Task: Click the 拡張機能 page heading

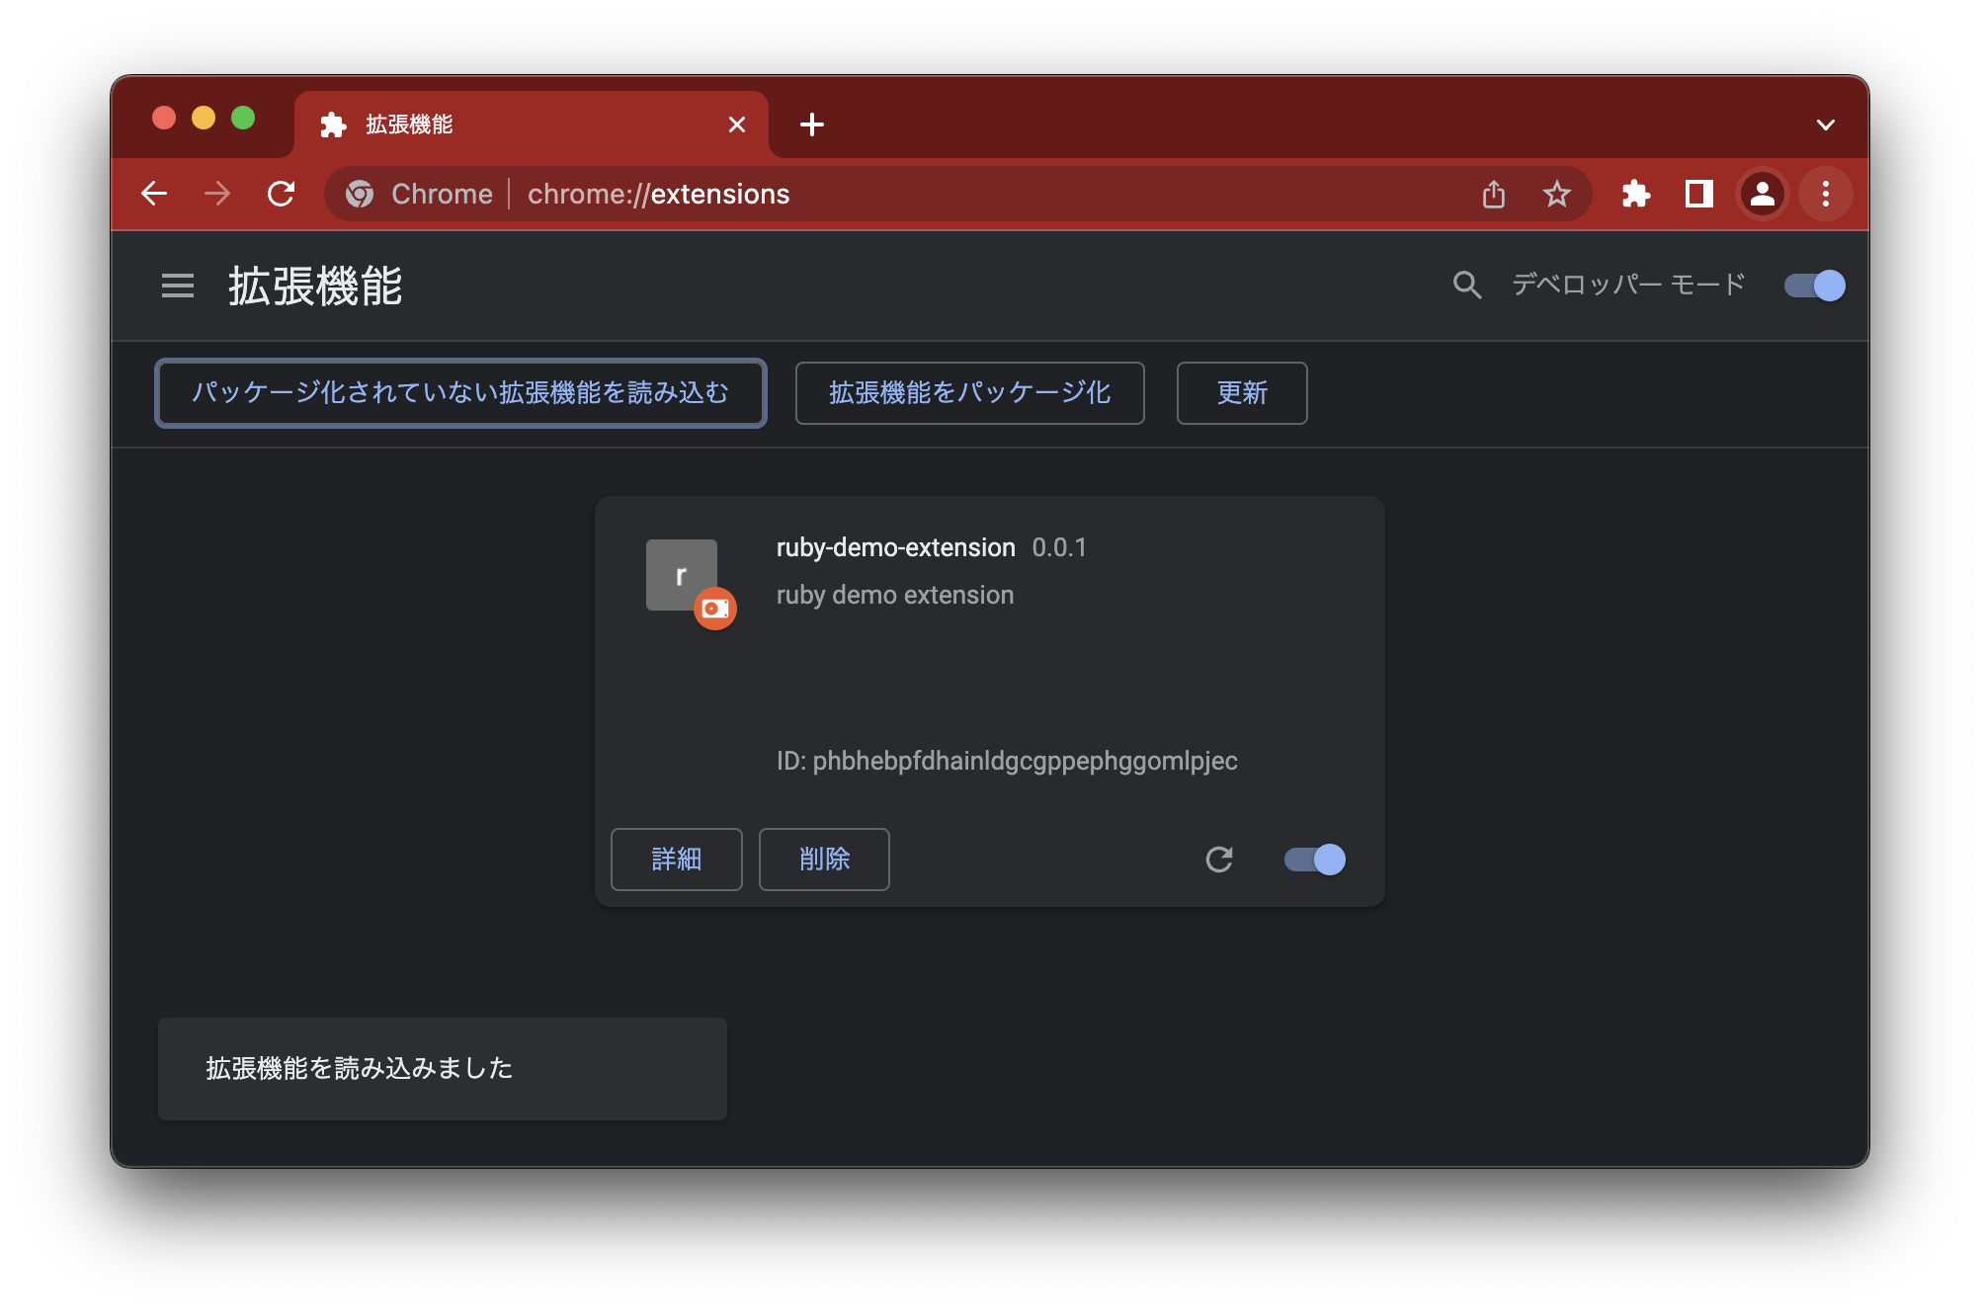Action: (x=316, y=287)
